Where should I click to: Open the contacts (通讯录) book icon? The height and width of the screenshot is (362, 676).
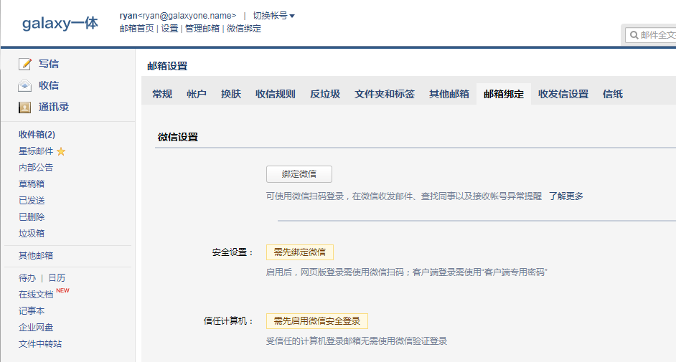pos(25,108)
